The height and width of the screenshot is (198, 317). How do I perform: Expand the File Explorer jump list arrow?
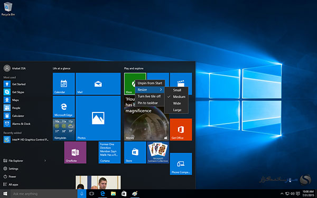[45, 161]
